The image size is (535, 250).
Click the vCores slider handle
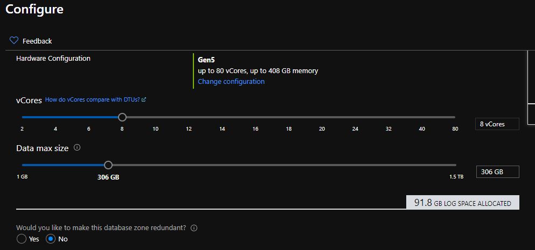[x=122, y=117]
